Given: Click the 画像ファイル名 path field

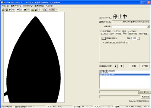Looking at the screenshot, I should pos(131,22).
